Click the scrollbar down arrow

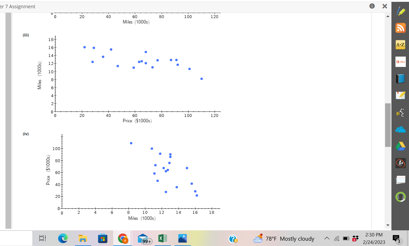point(388,225)
